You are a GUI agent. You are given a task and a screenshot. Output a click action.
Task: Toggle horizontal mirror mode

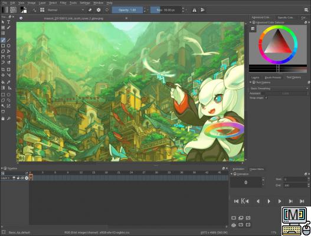pyautogui.click(x=194, y=10)
